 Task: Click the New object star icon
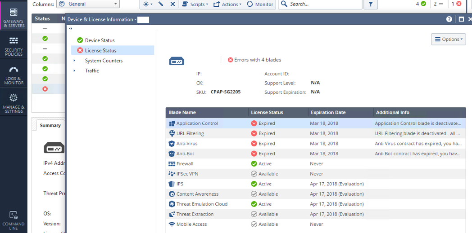point(146,4)
